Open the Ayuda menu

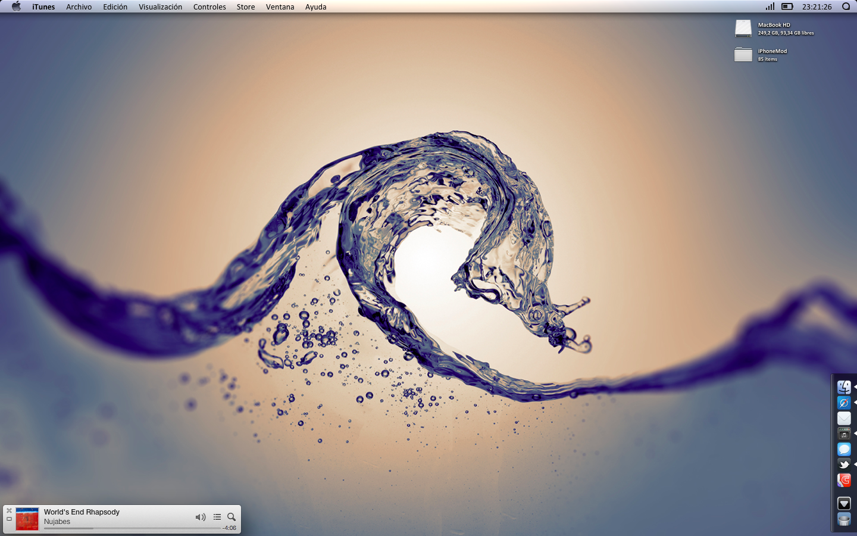pos(316,7)
